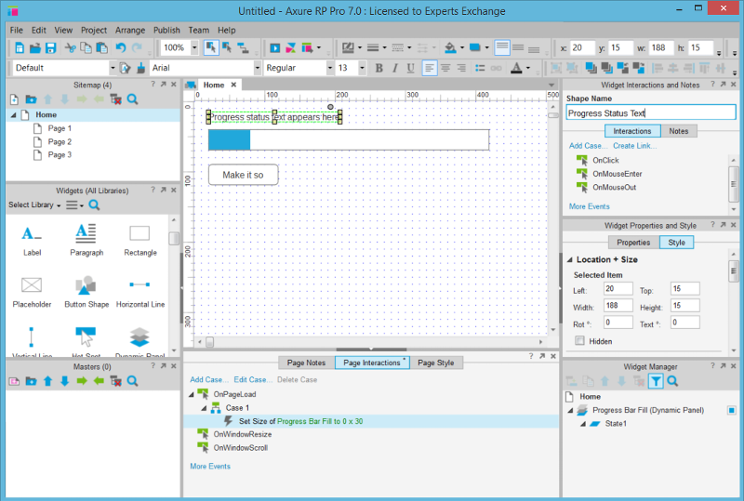Click the Create Link... link

tap(634, 146)
